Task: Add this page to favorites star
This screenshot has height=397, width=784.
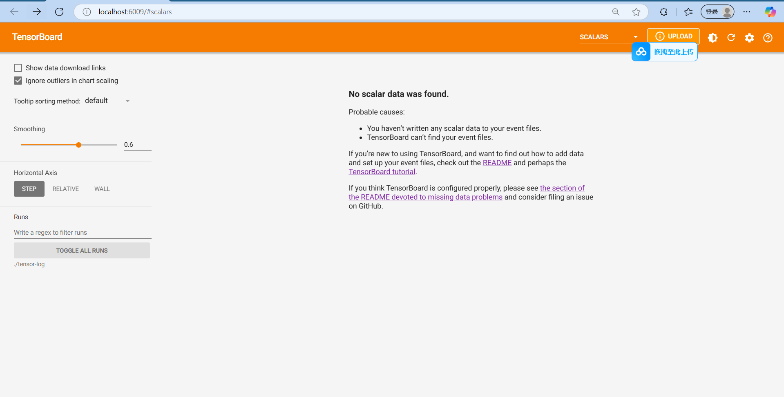Action: pyautogui.click(x=636, y=12)
